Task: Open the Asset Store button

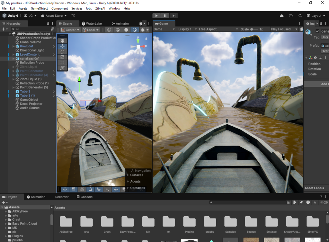Action: coord(54,16)
